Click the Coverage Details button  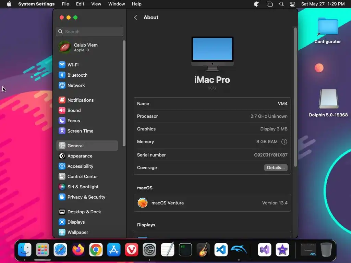[x=276, y=168]
